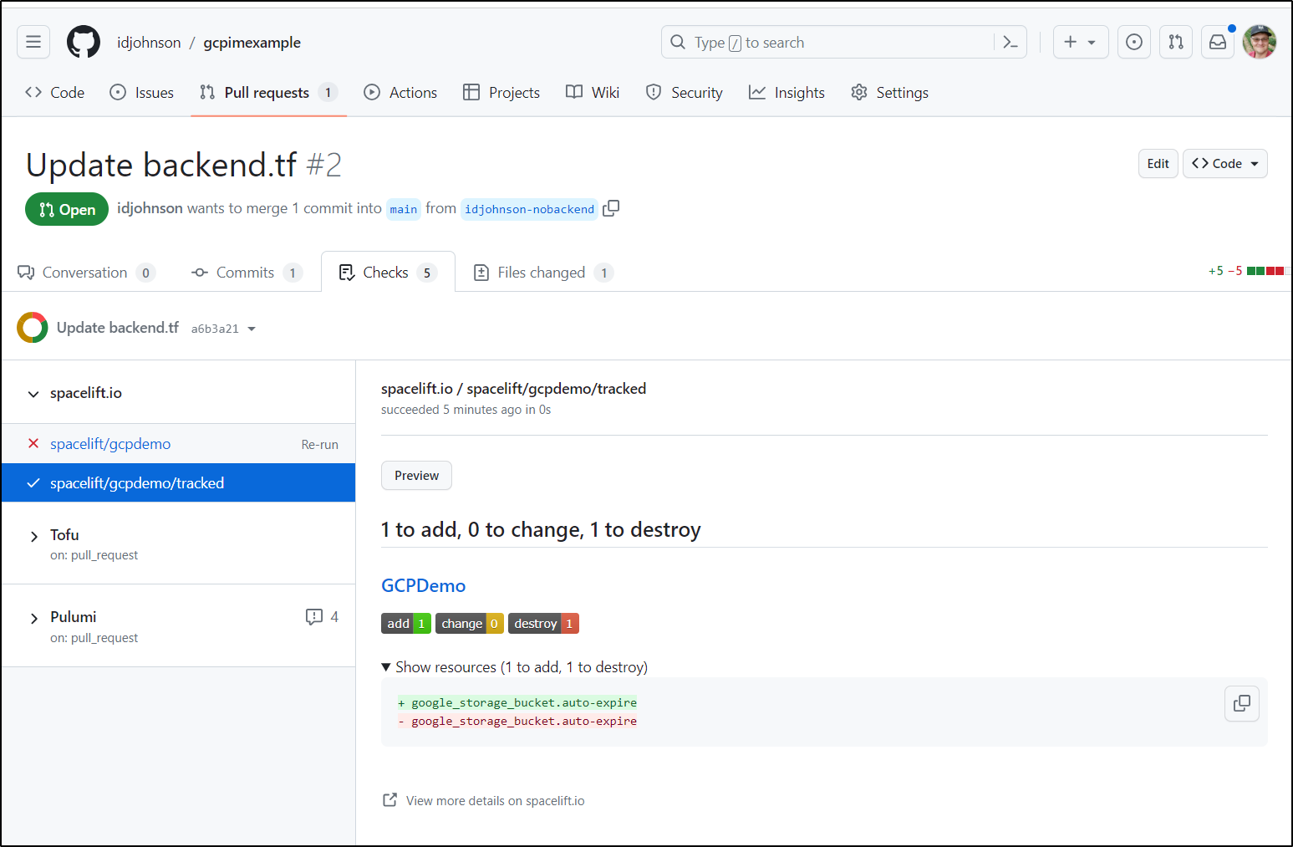Click the added google_storage_bucket.auto-expire line
This screenshot has width=1293, height=847.
click(x=517, y=703)
